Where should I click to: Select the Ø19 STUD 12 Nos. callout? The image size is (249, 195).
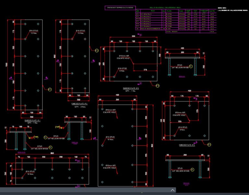coord(34,32)
